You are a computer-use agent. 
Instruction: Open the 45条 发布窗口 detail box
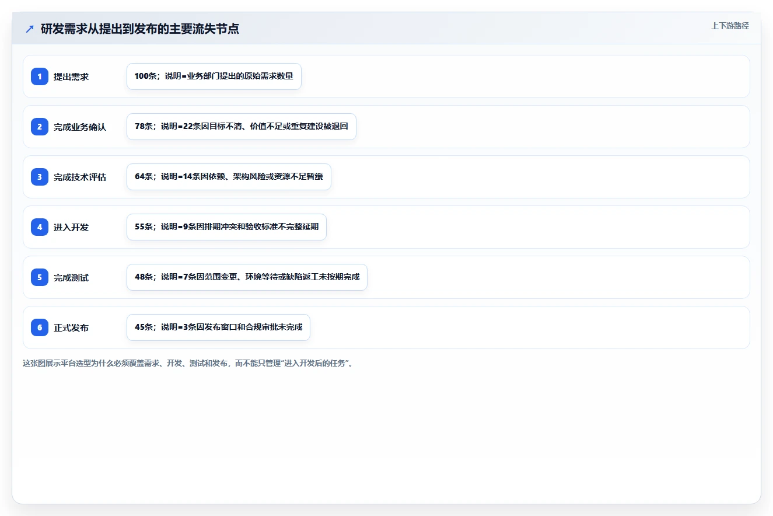tap(218, 327)
